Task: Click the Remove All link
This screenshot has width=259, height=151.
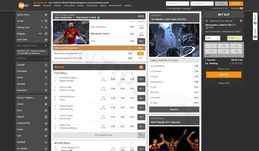Action: pyautogui.click(x=224, y=83)
